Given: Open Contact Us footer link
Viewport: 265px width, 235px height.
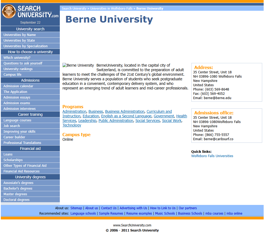Looking at the screenshot, I should [x=109, y=208].
